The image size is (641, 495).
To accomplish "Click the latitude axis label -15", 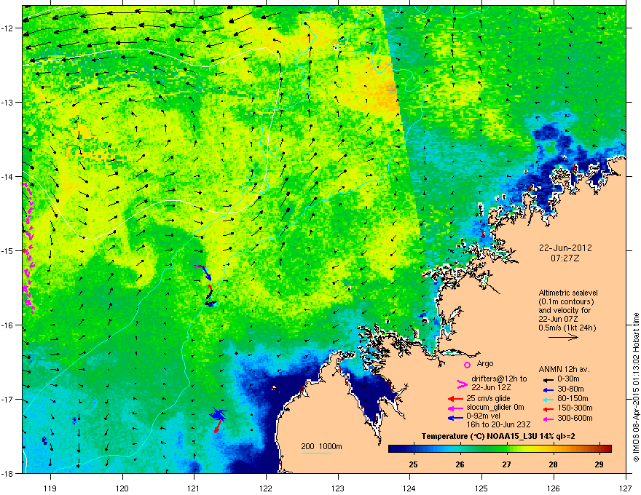I will (8, 250).
